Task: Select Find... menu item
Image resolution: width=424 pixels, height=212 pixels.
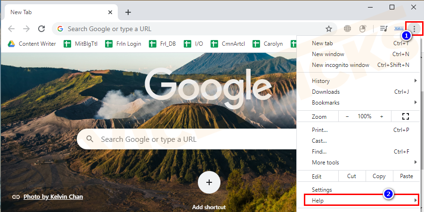Action: click(359, 151)
